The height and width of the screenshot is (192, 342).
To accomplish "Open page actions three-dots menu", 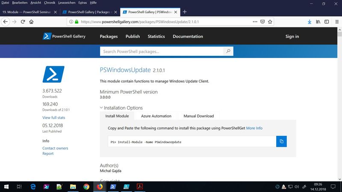I will pyautogui.click(x=255, y=22).
